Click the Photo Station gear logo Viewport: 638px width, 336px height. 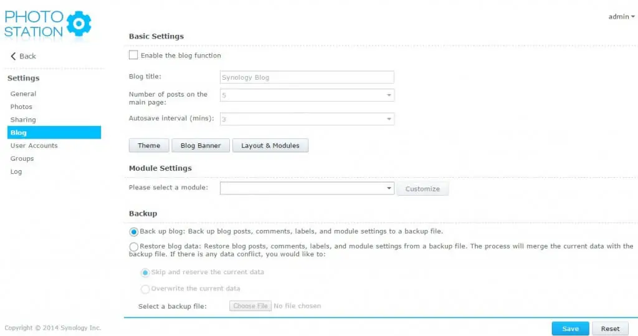coord(79,23)
